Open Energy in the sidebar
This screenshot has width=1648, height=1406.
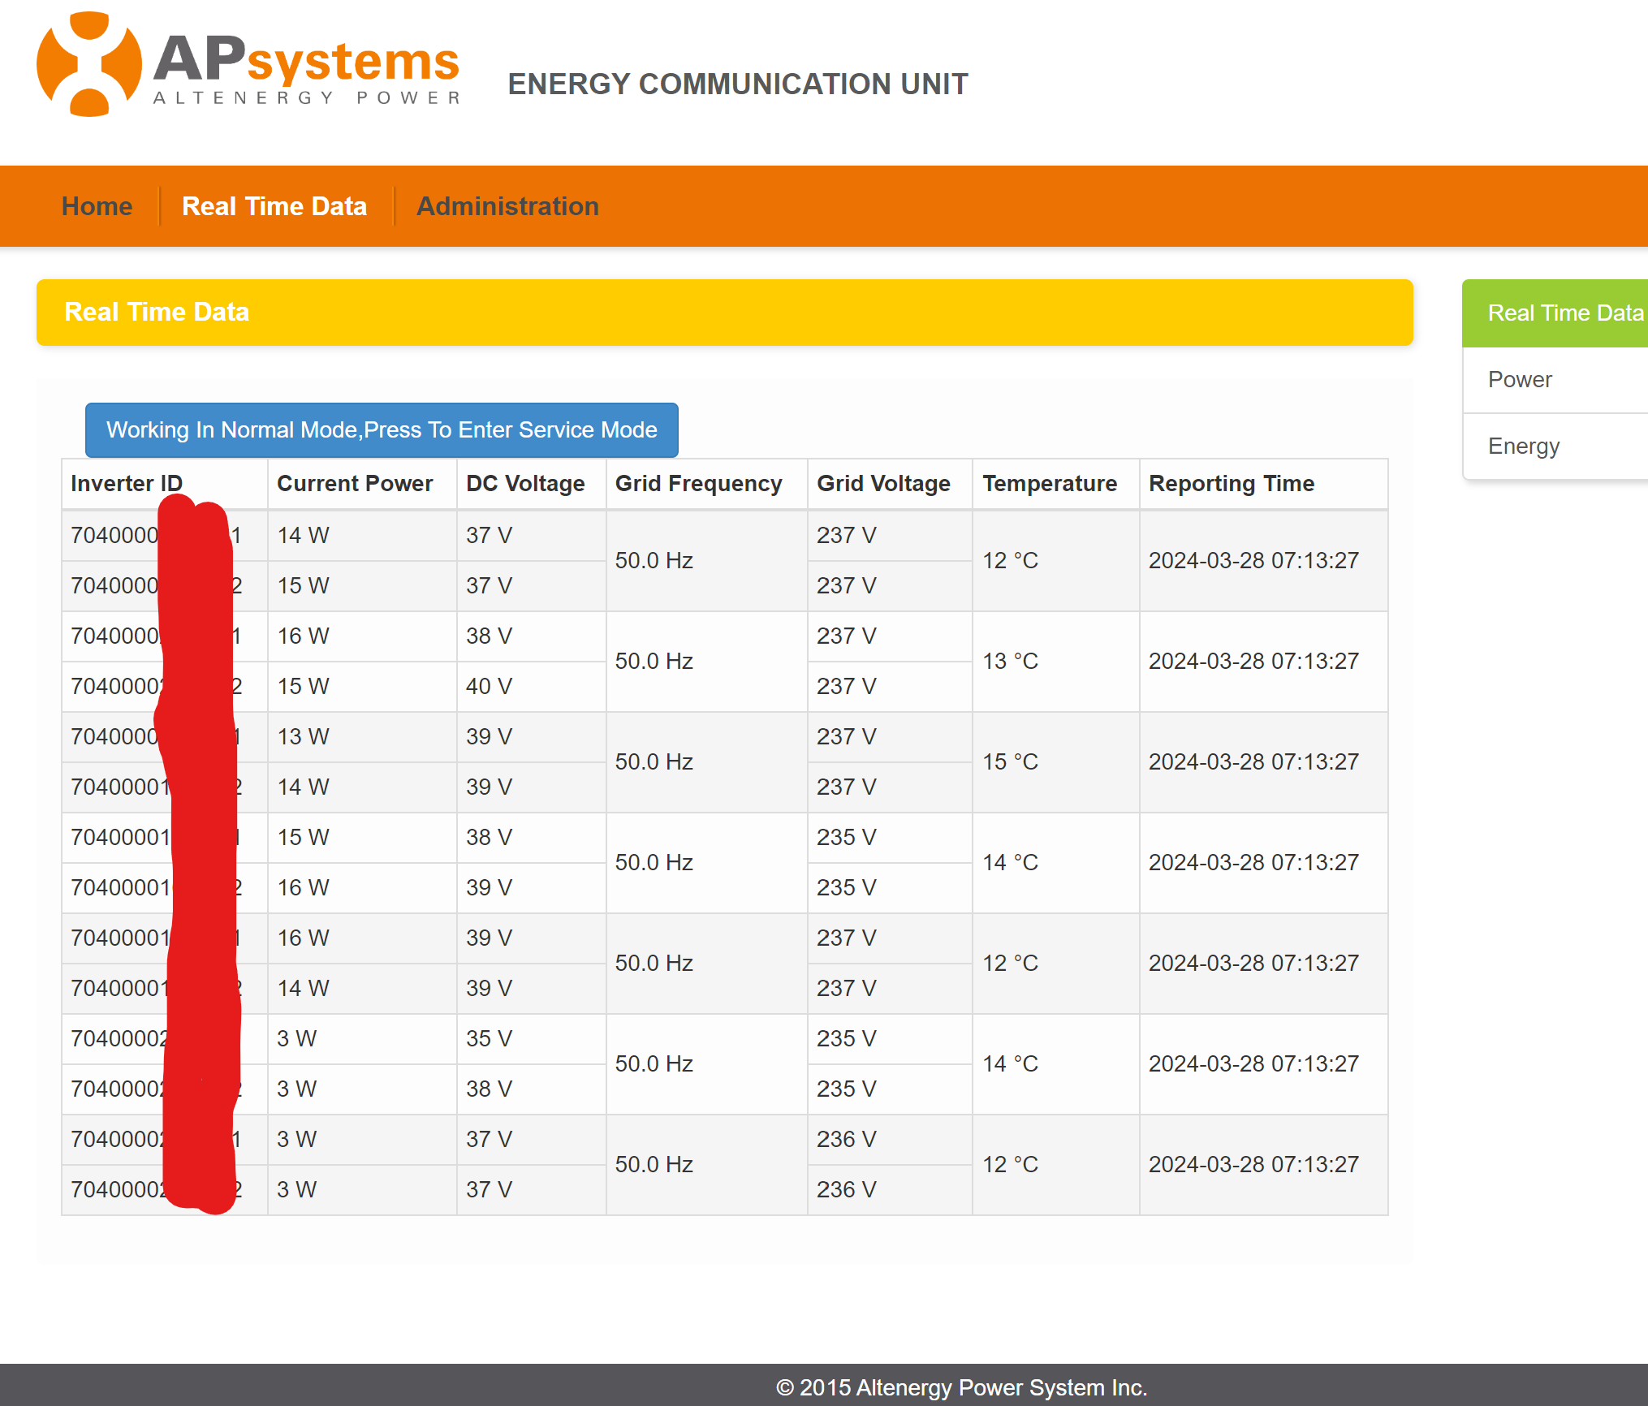click(x=1523, y=446)
